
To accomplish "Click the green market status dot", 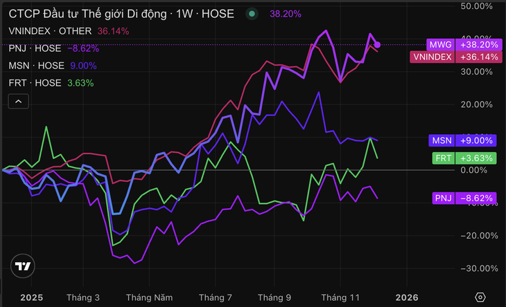I will coord(252,13).
